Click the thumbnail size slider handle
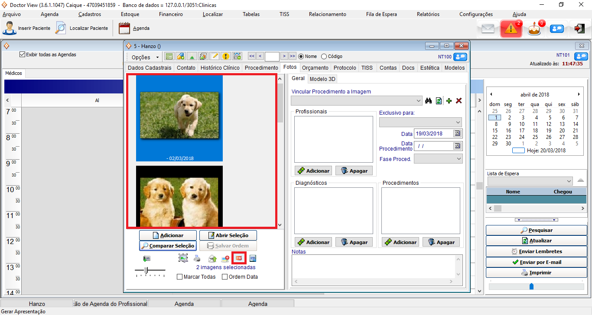Image resolution: width=592 pixels, height=315 pixels. [x=146, y=270]
